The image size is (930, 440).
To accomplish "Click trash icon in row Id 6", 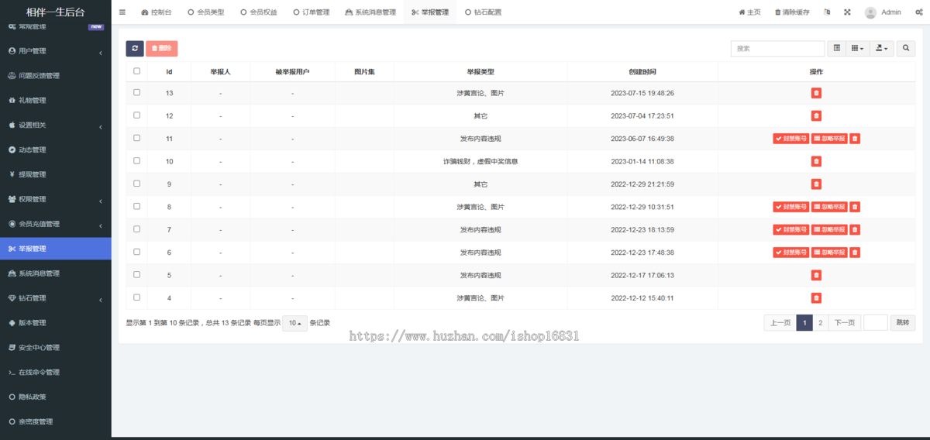I will coord(855,253).
